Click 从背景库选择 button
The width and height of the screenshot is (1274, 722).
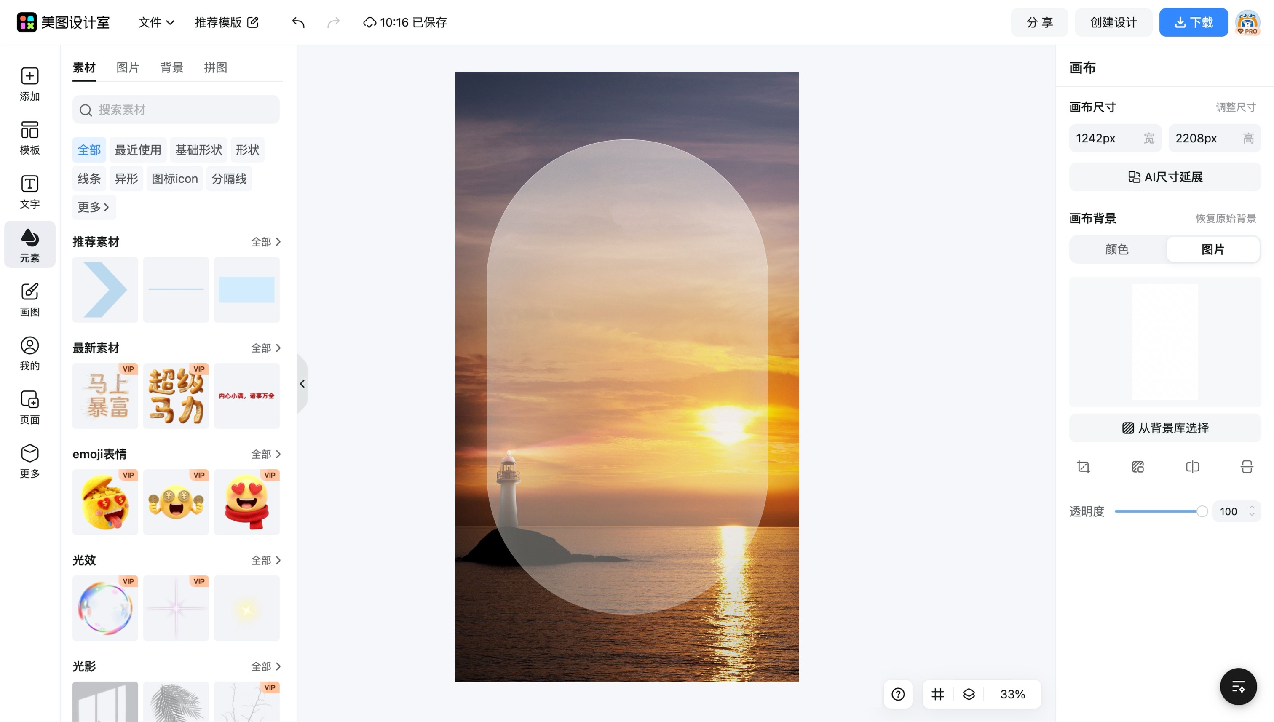1165,428
